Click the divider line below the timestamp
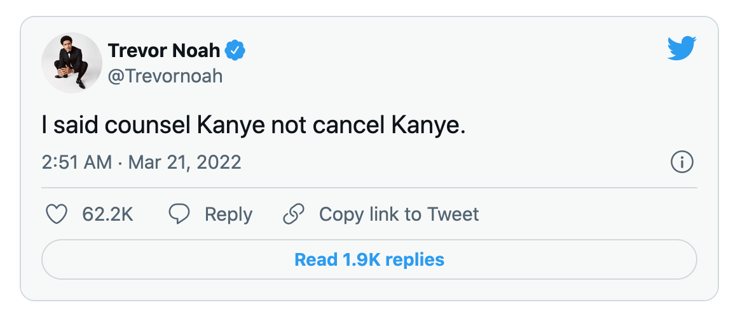Screen dimensions: 740x326 pyautogui.click(x=369, y=188)
